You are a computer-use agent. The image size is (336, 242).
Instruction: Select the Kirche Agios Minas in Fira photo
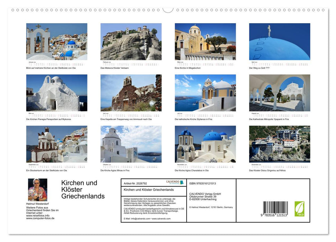pyautogui.click(x=131, y=145)
